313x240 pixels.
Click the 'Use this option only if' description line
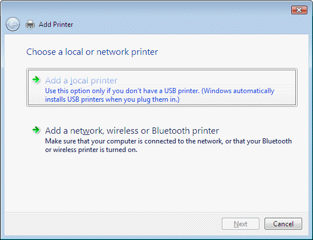(160, 91)
